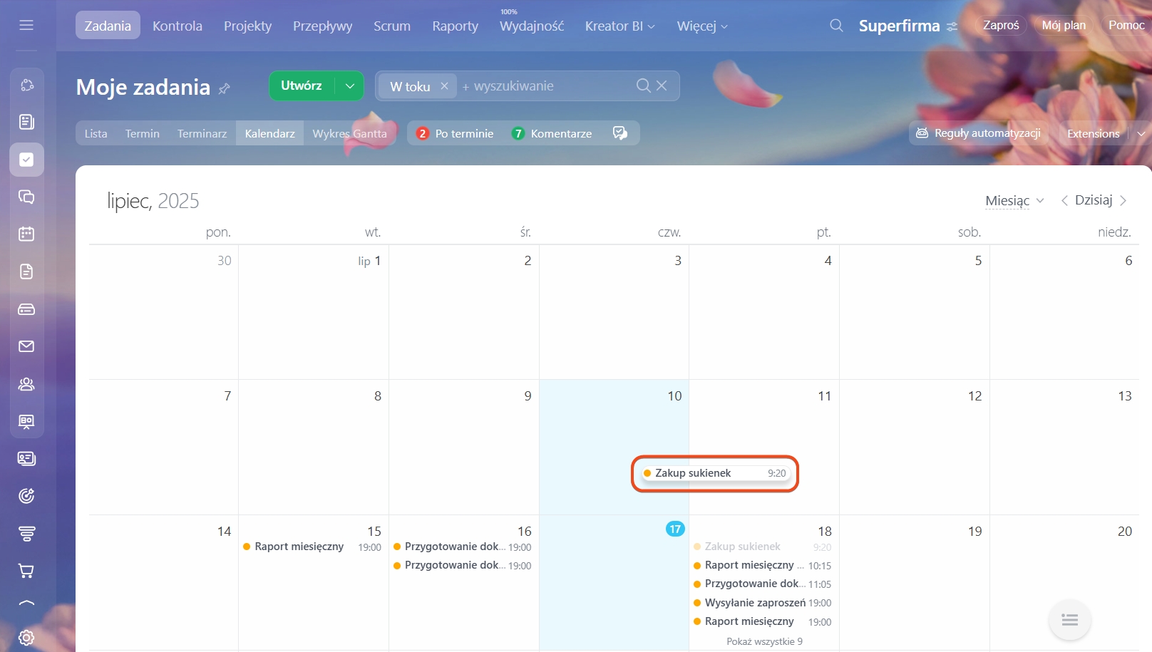Open the shopping cart sidebar icon
1152x652 pixels.
26,571
